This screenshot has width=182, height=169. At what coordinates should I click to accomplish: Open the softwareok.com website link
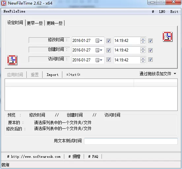click(x=34, y=156)
